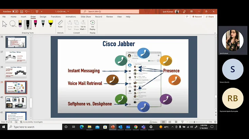
Task: Click the pen icon in title bar
Action: coord(184,12)
